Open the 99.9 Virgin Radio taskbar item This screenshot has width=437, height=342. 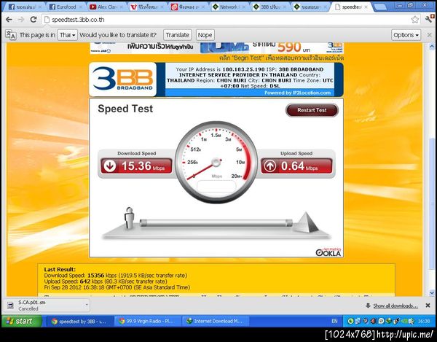tap(147, 321)
